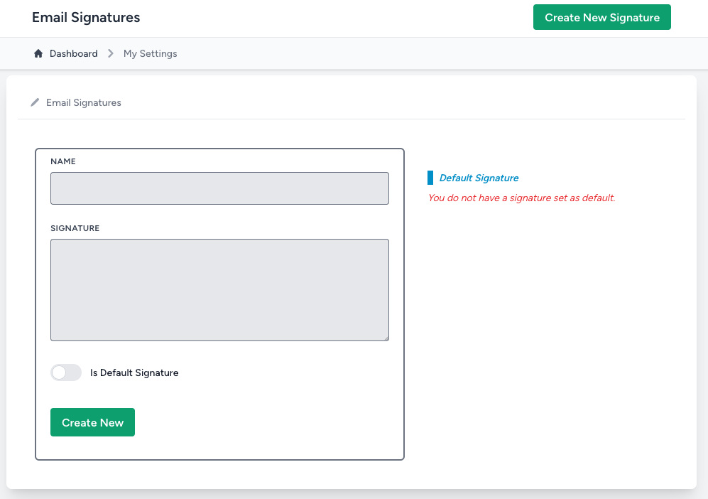Click the Is Default Signature label text
708x499 pixels.
tap(134, 372)
